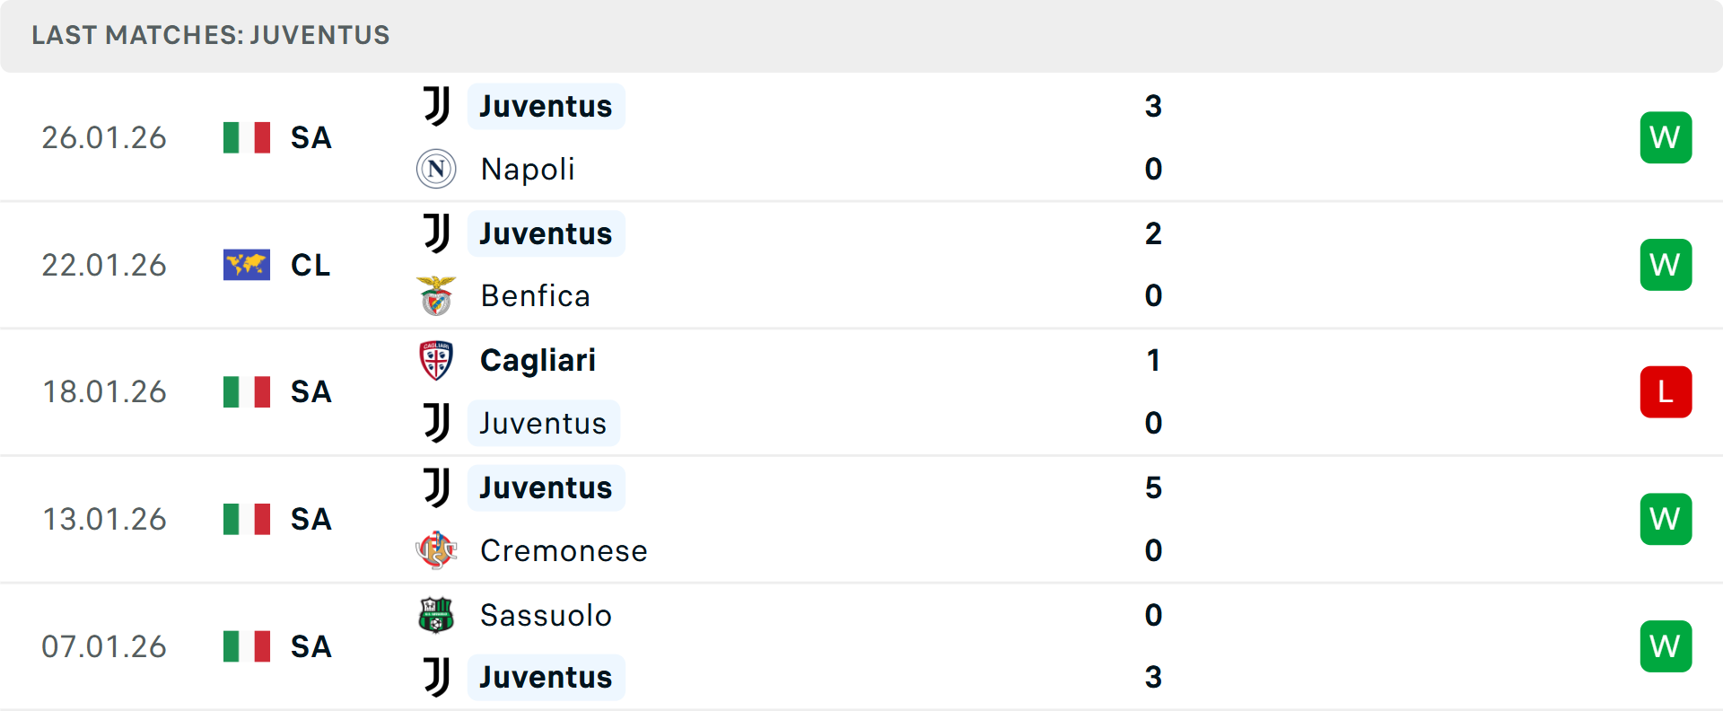Click the Juventus club crest next to Napoli match
Screen dimensions: 1723x711
[436, 105]
